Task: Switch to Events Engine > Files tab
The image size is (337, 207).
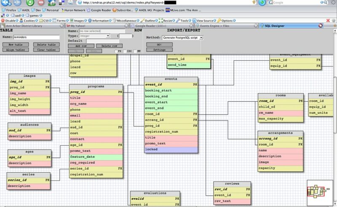Action: pyautogui.click(x=227, y=26)
